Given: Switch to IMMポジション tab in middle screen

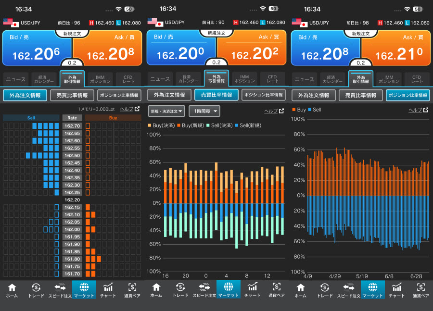Looking at the screenshot, I should click(244, 79).
